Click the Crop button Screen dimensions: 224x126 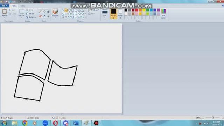click(x=29, y=10)
